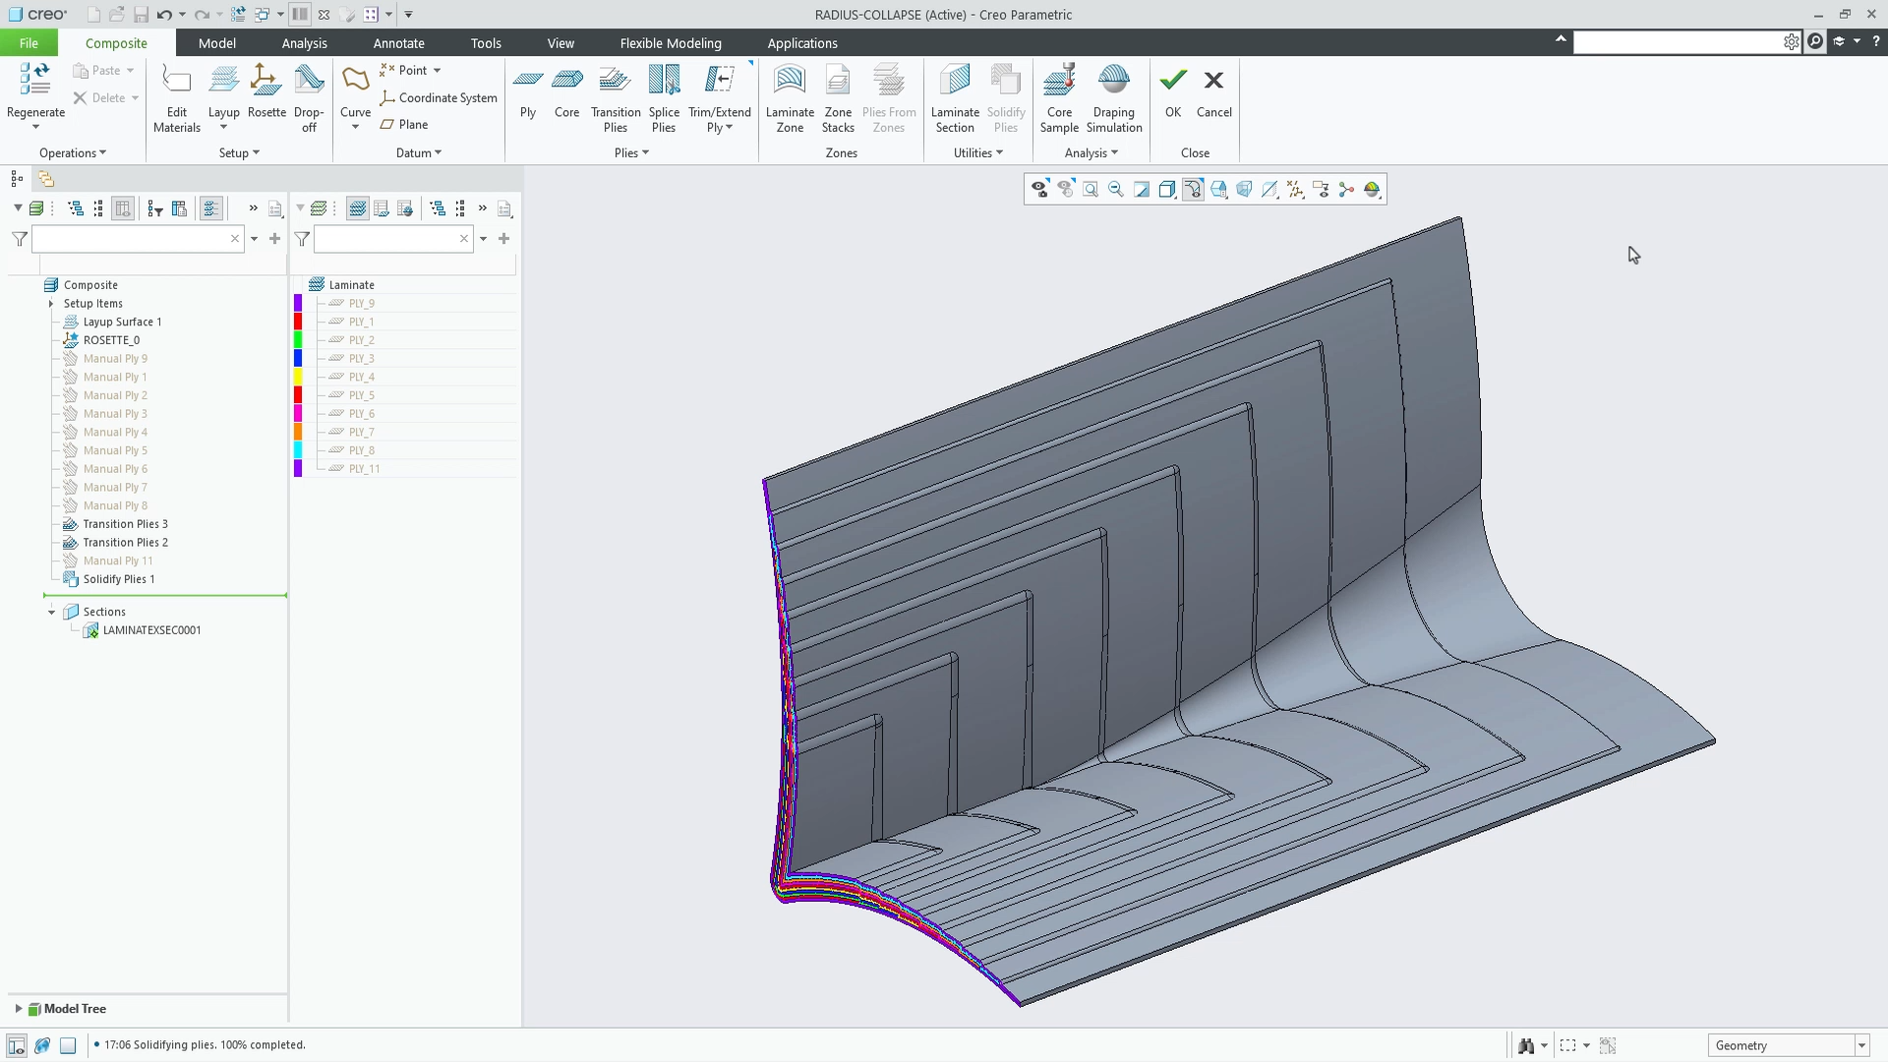
Task: Create a new Ply
Action: 528,90
